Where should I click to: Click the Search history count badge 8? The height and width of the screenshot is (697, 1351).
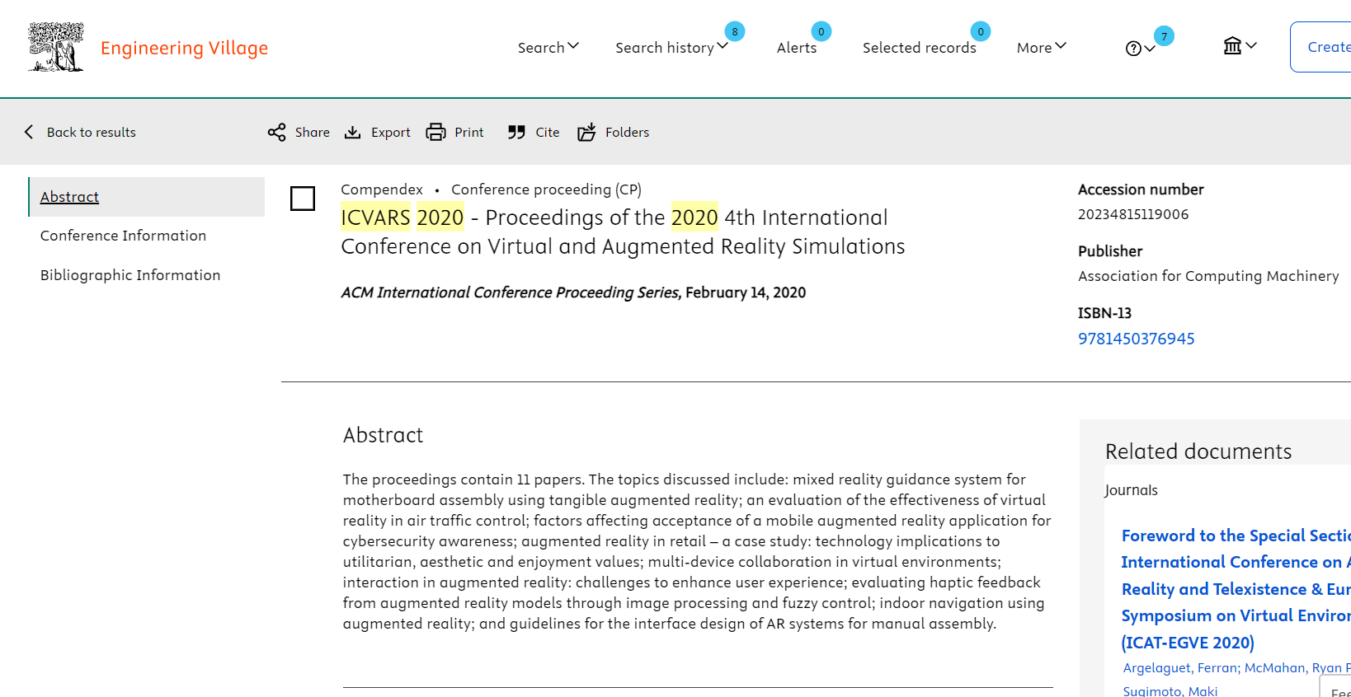tap(735, 31)
